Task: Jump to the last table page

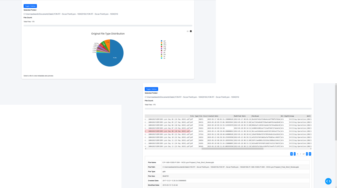Action: [310, 154]
